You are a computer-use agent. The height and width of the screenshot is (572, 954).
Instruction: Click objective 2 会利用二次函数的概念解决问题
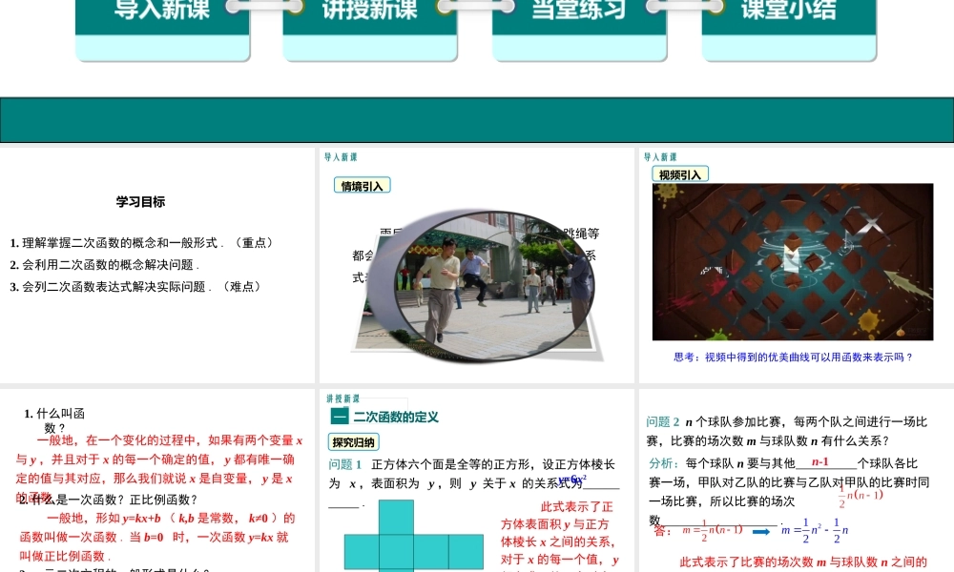[x=104, y=264]
